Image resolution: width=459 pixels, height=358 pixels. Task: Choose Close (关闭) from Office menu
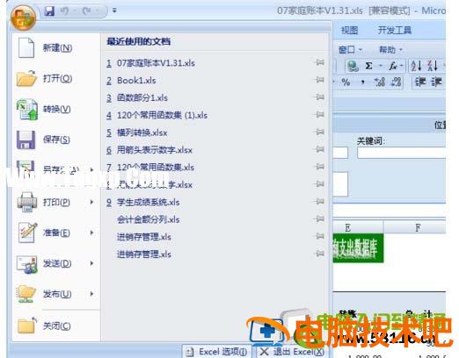click(x=56, y=326)
